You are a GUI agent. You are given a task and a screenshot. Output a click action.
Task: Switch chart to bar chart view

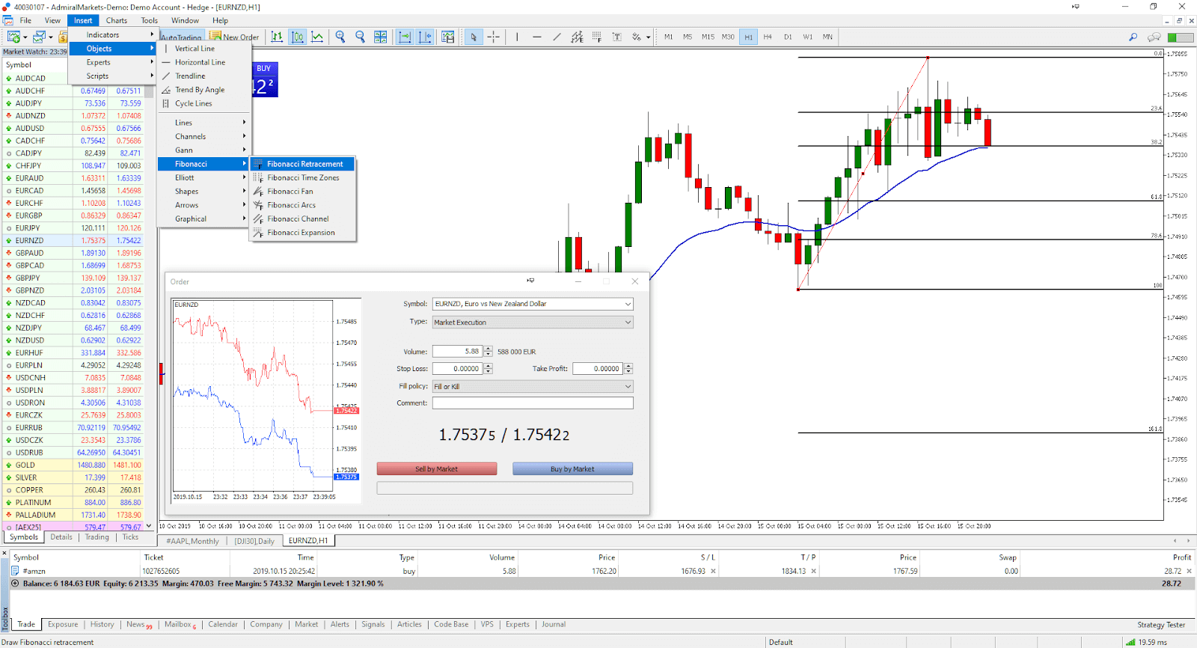277,37
